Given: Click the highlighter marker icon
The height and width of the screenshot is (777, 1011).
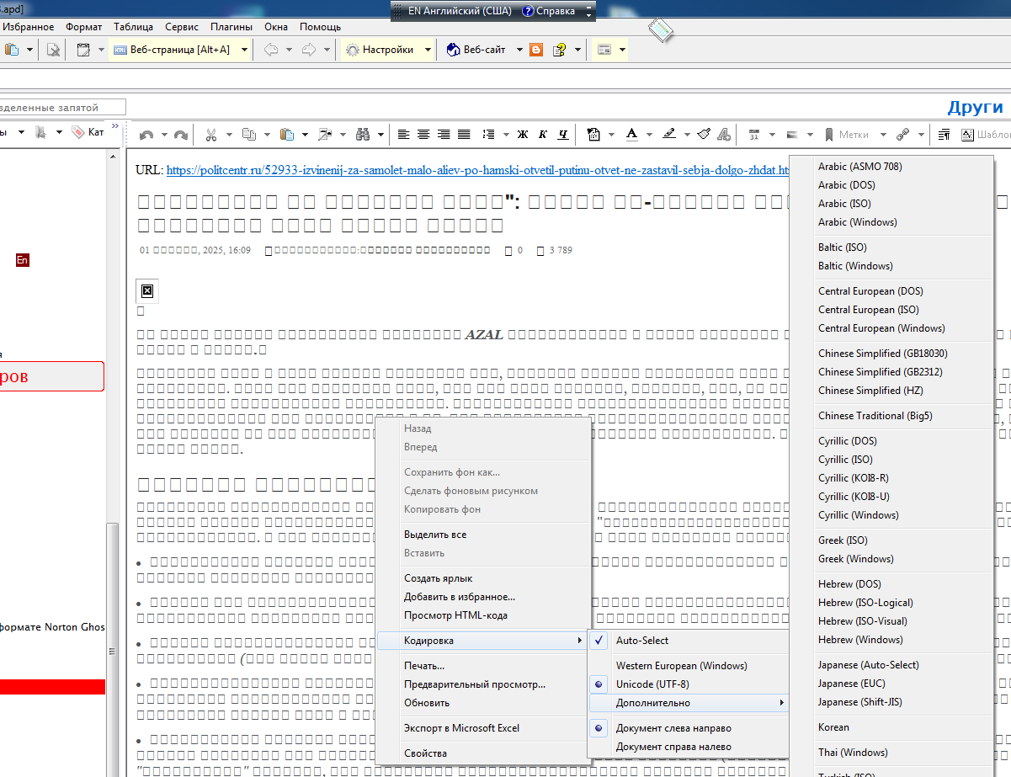Looking at the screenshot, I should (669, 134).
